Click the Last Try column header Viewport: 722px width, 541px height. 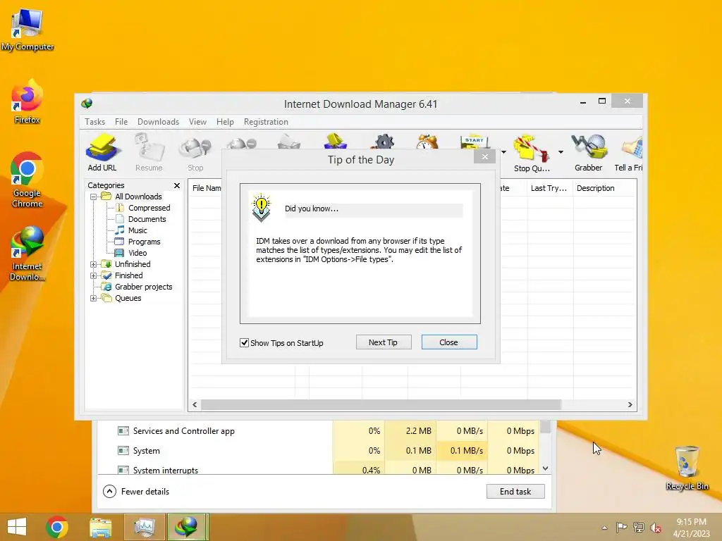[549, 188]
